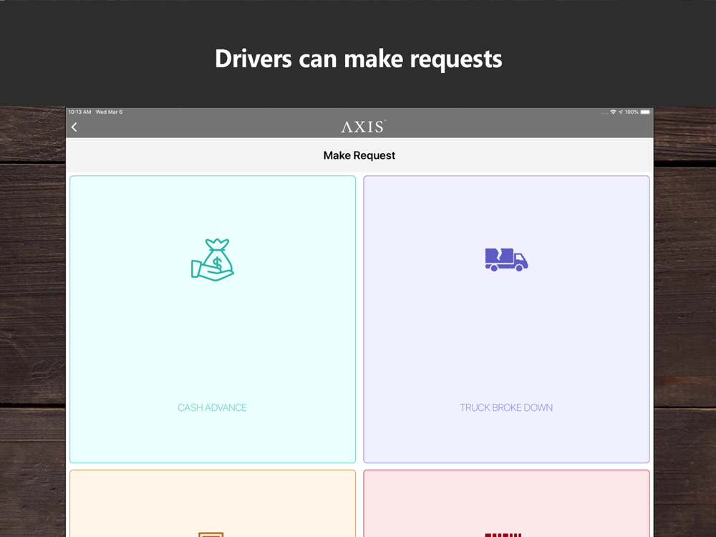Tap the broken truck icon

tap(506, 260)
